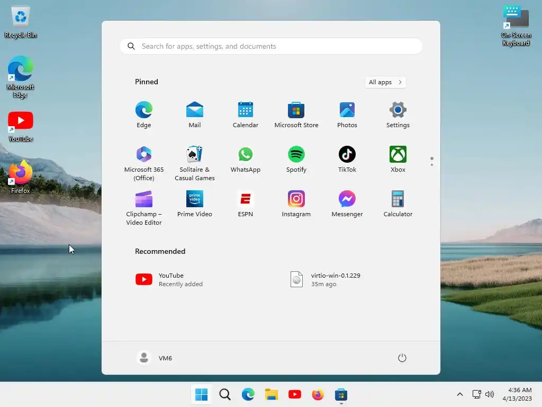Show hidden system tray icons
Viewport: 542px width, 407px height.
[460, 394]
